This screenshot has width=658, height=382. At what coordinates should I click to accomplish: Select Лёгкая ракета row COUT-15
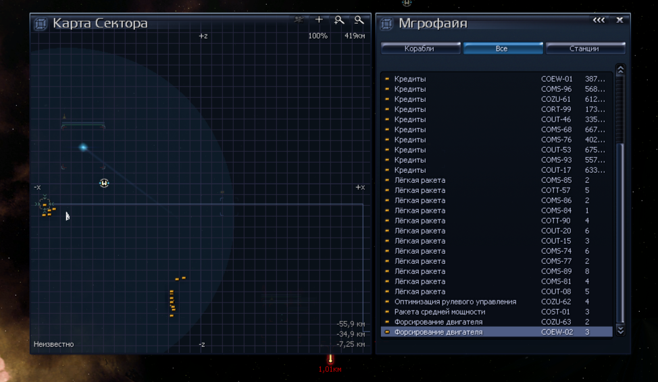pos(497,241)
